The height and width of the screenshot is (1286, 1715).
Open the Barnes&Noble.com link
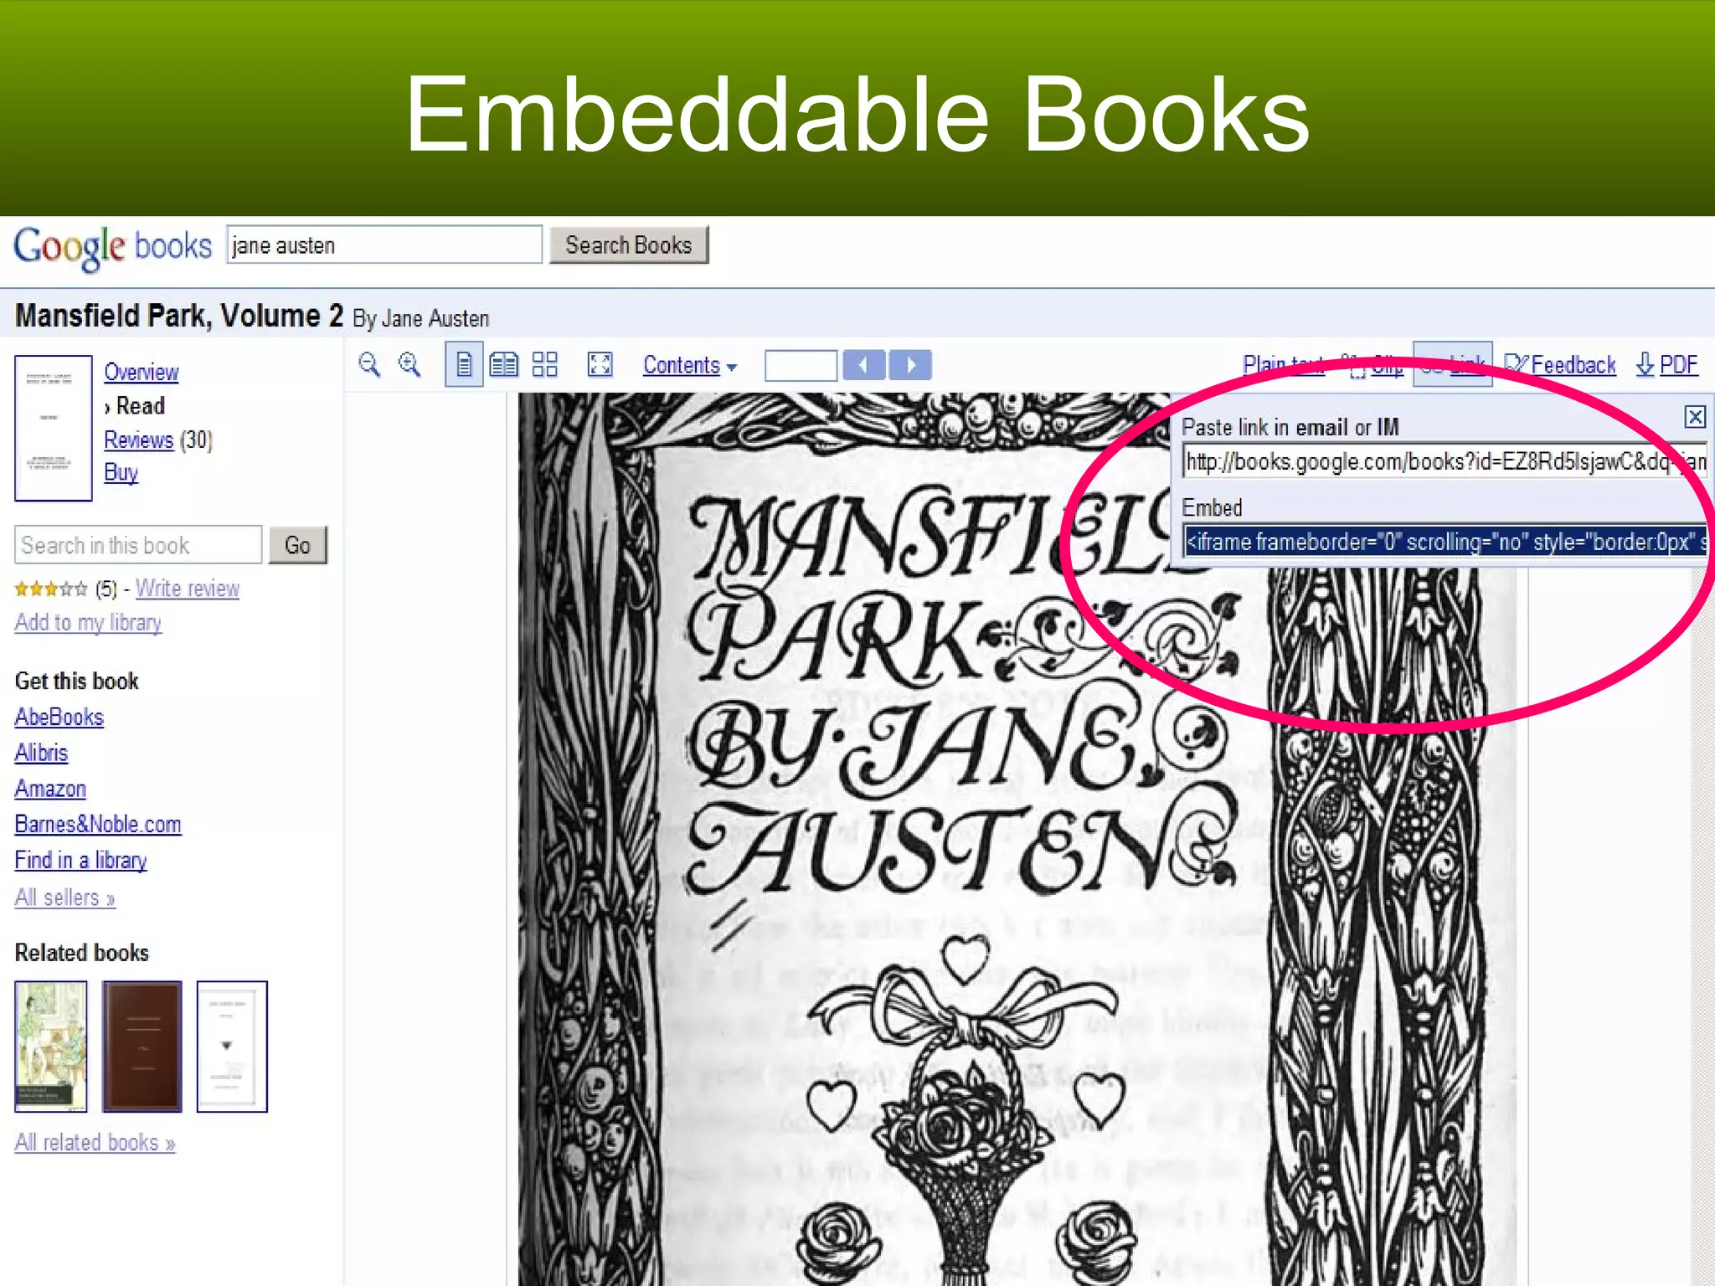point(98,825)
